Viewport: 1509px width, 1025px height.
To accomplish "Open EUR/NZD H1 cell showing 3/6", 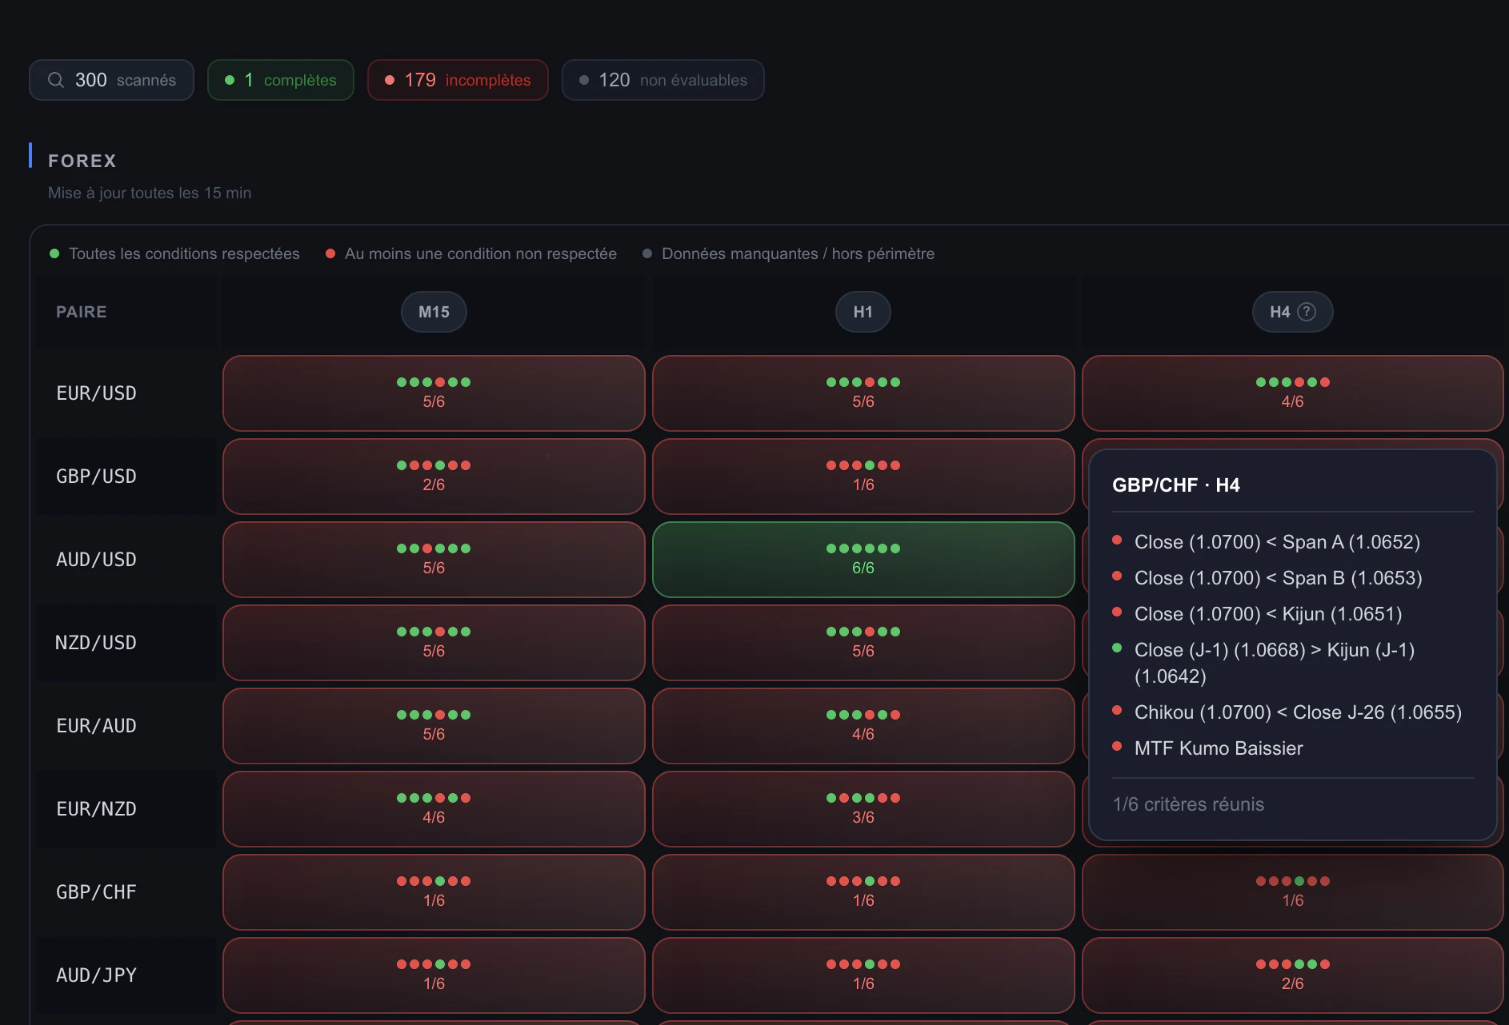I will click(863, 809).
